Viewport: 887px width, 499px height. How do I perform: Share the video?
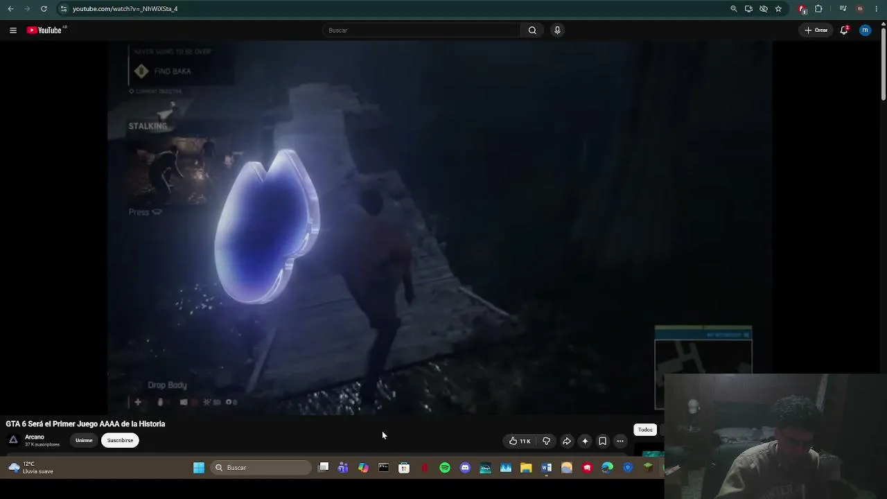point(567,441)
